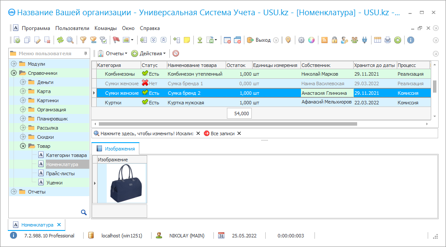
Task: Click the collapse all double-chevron up icon
Action: [x=164, y=40]
